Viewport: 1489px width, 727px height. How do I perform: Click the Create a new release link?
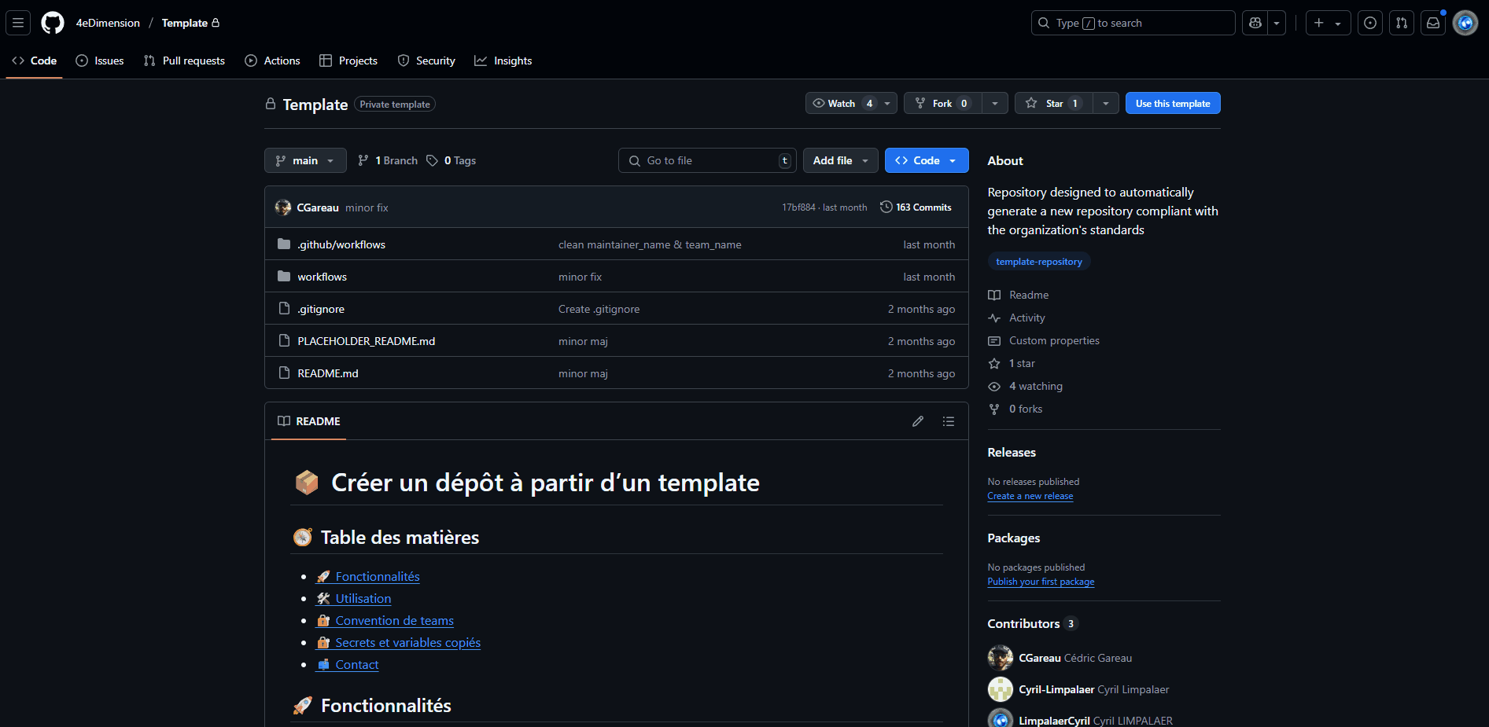point(1030,496)
